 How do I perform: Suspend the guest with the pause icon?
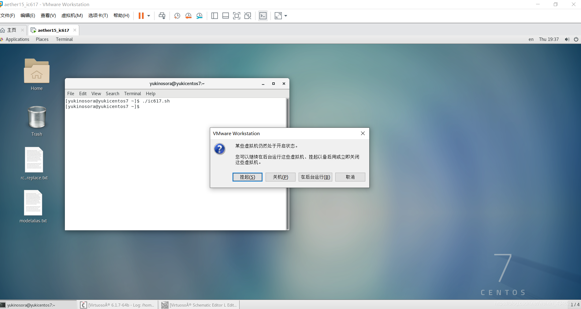(141, 16)
